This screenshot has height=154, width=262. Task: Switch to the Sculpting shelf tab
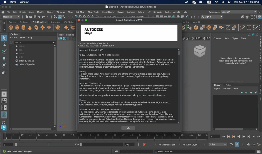click(x=55, y=22)
